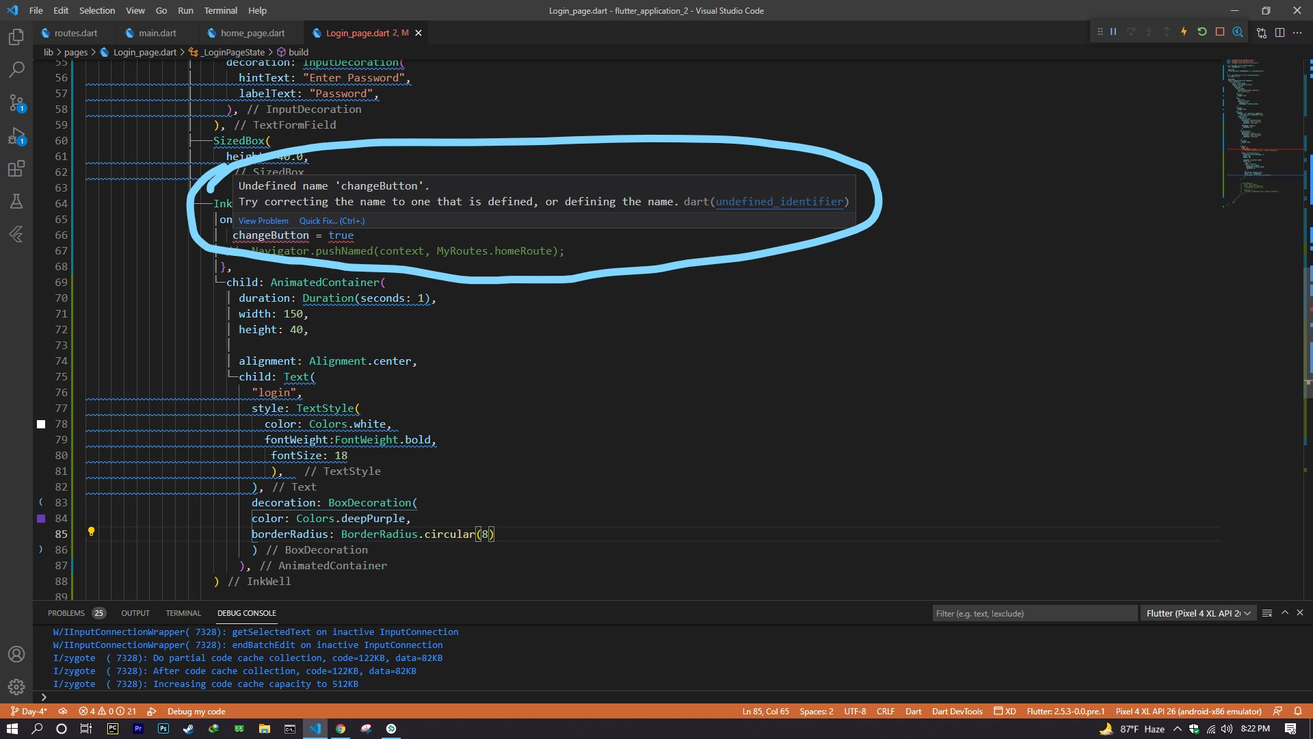Split the editor to the right
The width and height of the screenshot is (1313, 739).
point(1280,32)
